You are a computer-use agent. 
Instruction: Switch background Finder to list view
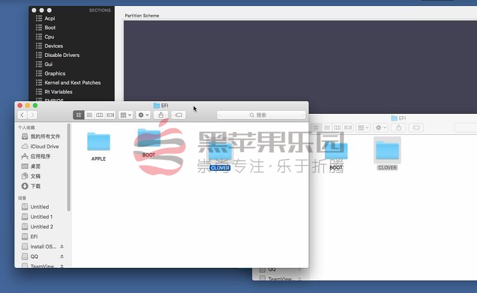[327, 128]
